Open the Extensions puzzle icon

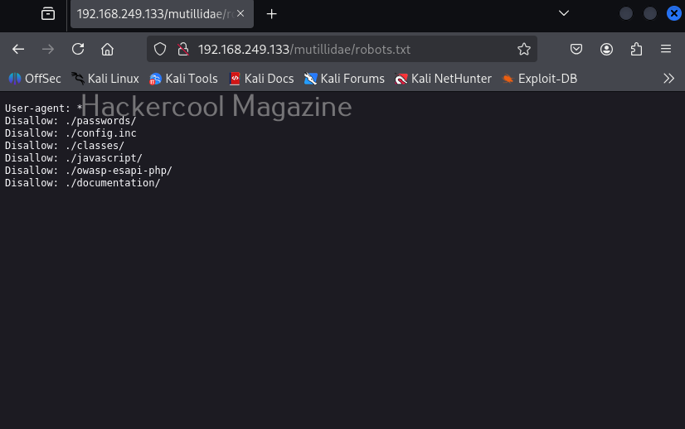click(x=636, y=50)
